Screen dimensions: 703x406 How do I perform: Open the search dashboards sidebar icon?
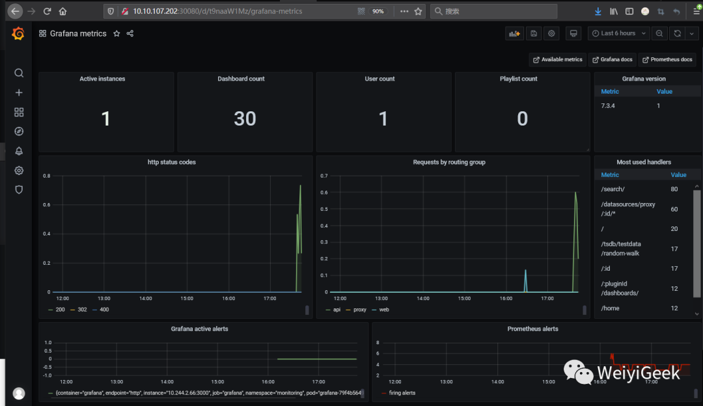point(19,73)
